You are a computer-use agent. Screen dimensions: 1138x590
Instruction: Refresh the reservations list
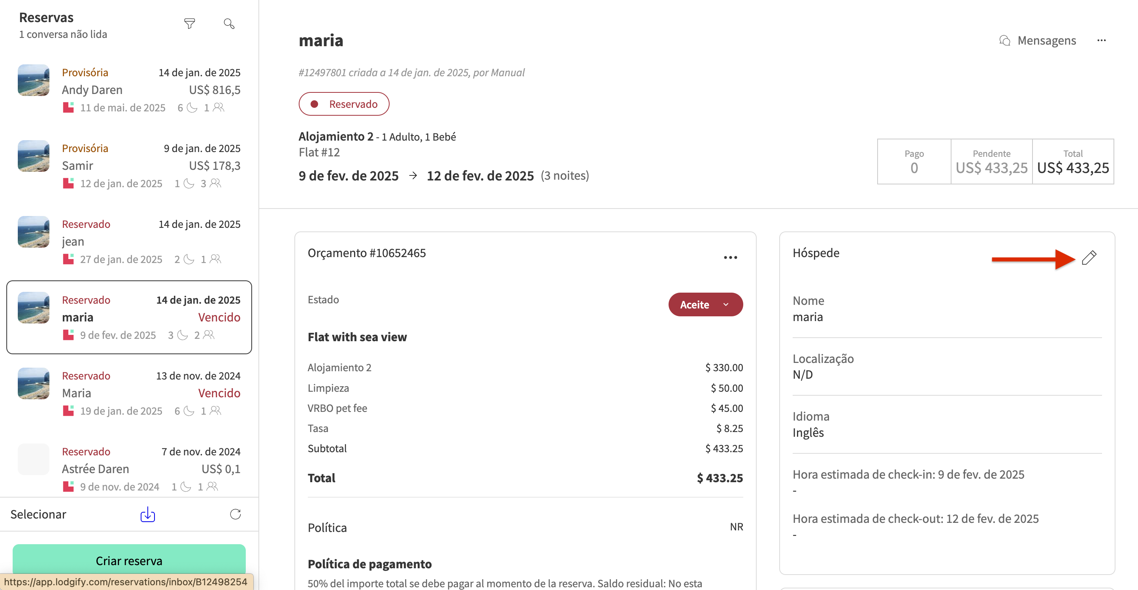pos(236,514)
